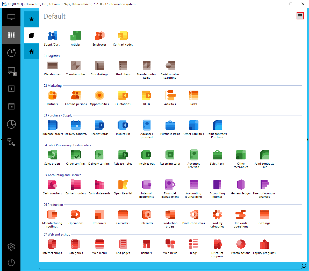The image size is (309, 271).
Task: Open Quotations
Action: pos(123,98)
